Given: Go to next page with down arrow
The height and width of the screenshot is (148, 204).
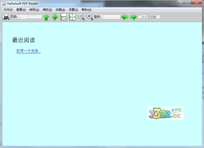Looking at the screenshot, I should (55, 17).
